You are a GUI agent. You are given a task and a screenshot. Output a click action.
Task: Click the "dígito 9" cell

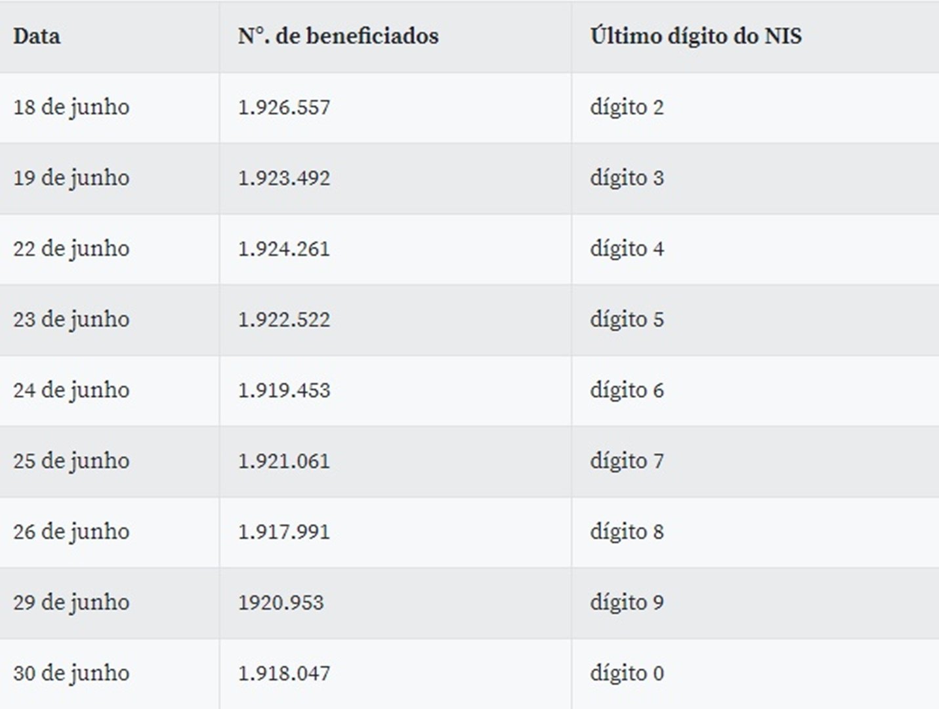[627, 603]
